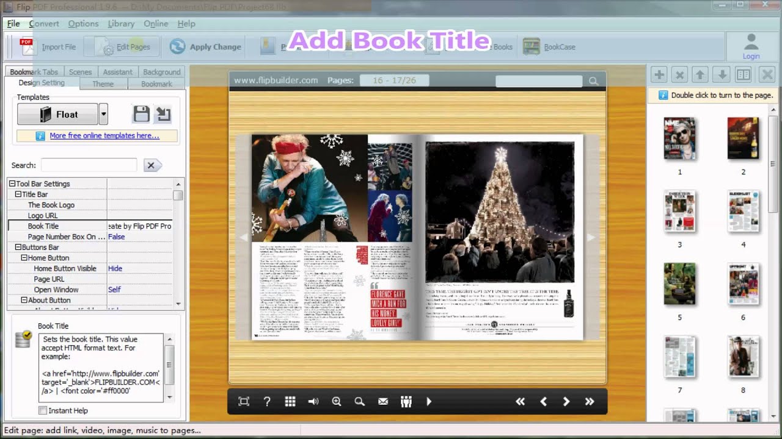Go to next page arrow in toolbar

pyautogui.click(x=566, y=401)
